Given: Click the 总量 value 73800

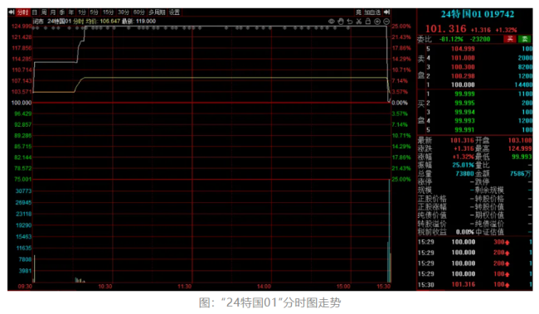Looking at the screenshot, I should 464,174.
